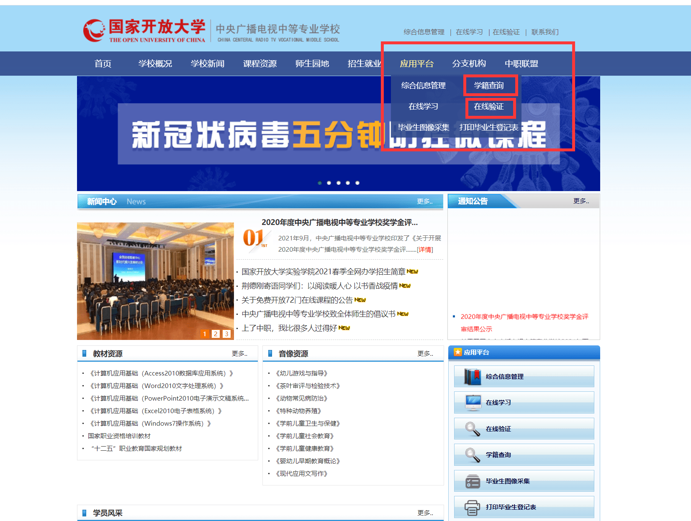Open 关于免费开放72门在线课程的公告
Viewport: 691px width, 521px height.
(x=297, y=300)
